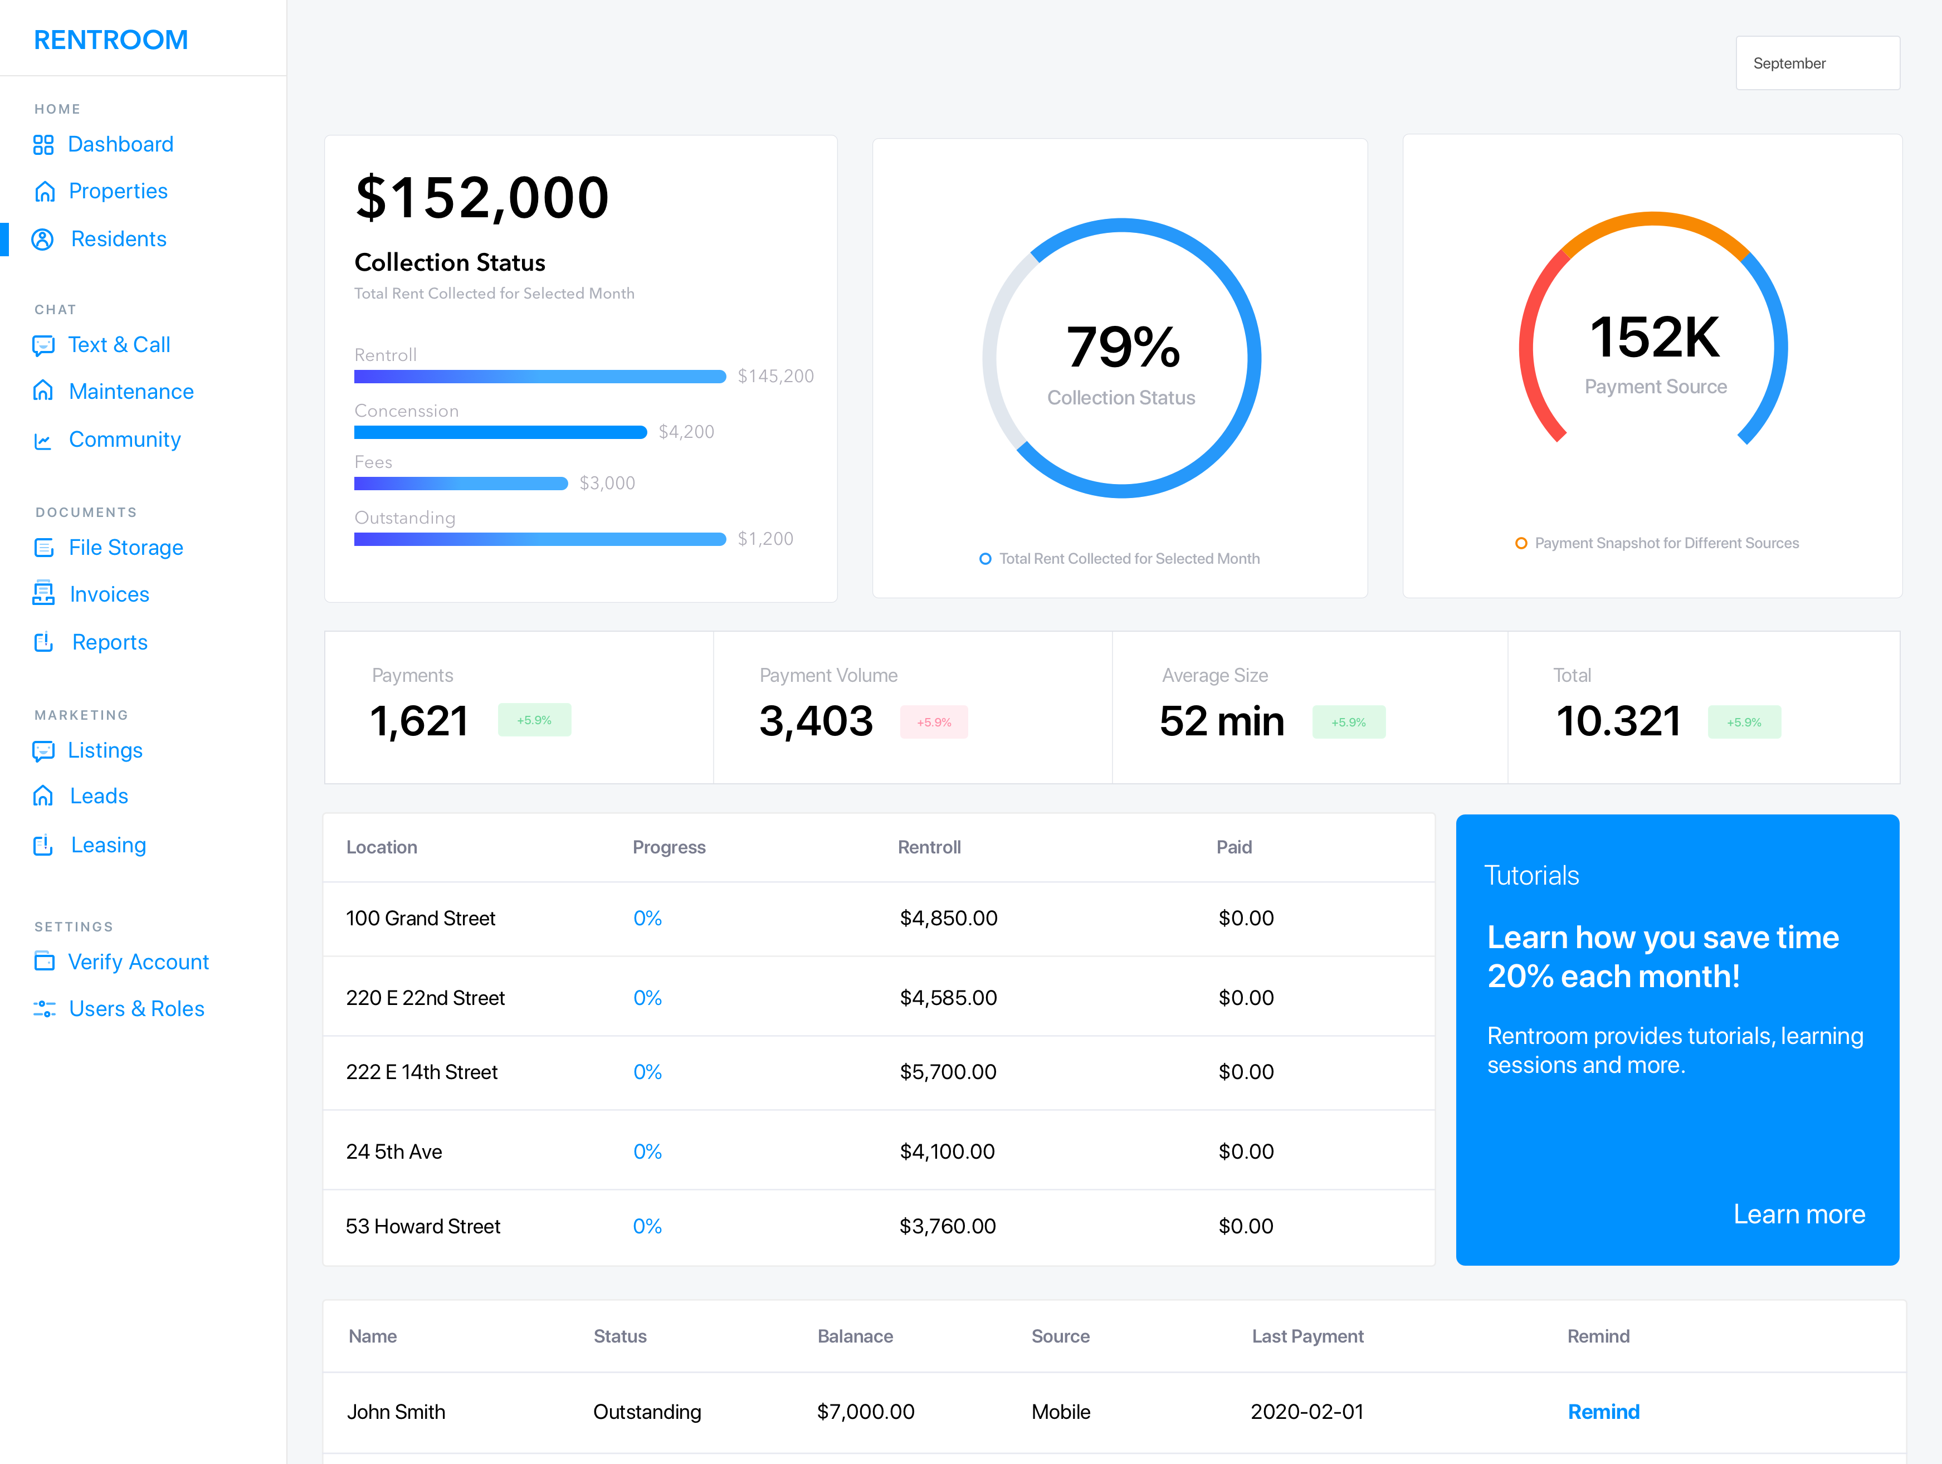Select the 53 Howard Street row
Screen dimensions: 1942x1464
[879, 1226]
